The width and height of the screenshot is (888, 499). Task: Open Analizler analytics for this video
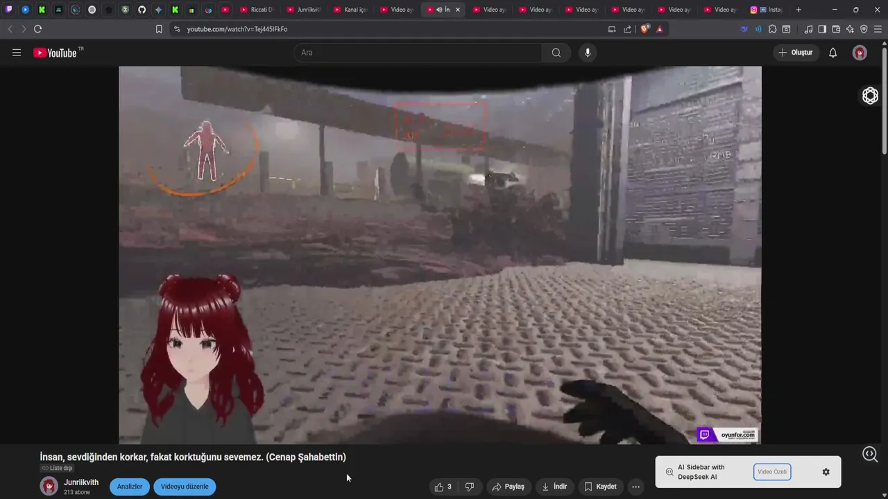129,487
